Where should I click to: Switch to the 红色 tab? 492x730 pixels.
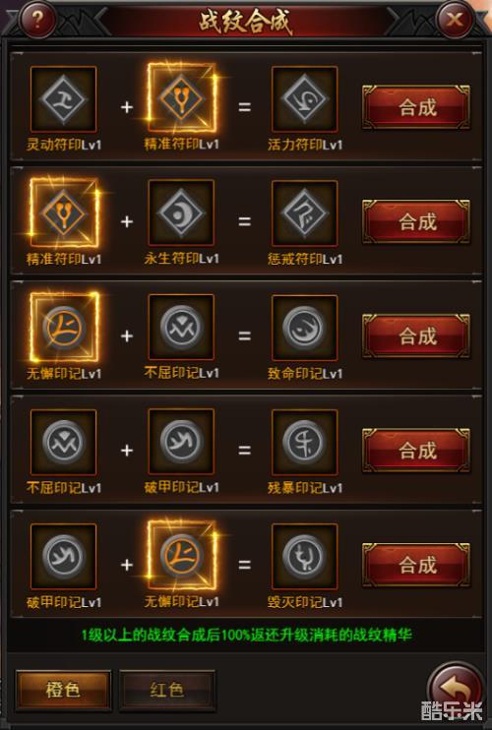(x=167, y=690)
